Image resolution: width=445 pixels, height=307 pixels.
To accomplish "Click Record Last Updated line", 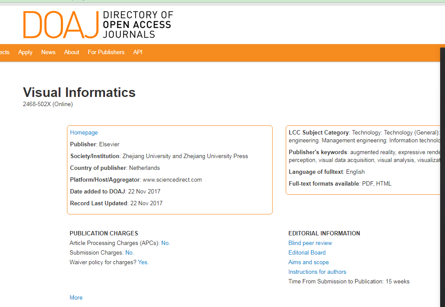I will point(116,204).
